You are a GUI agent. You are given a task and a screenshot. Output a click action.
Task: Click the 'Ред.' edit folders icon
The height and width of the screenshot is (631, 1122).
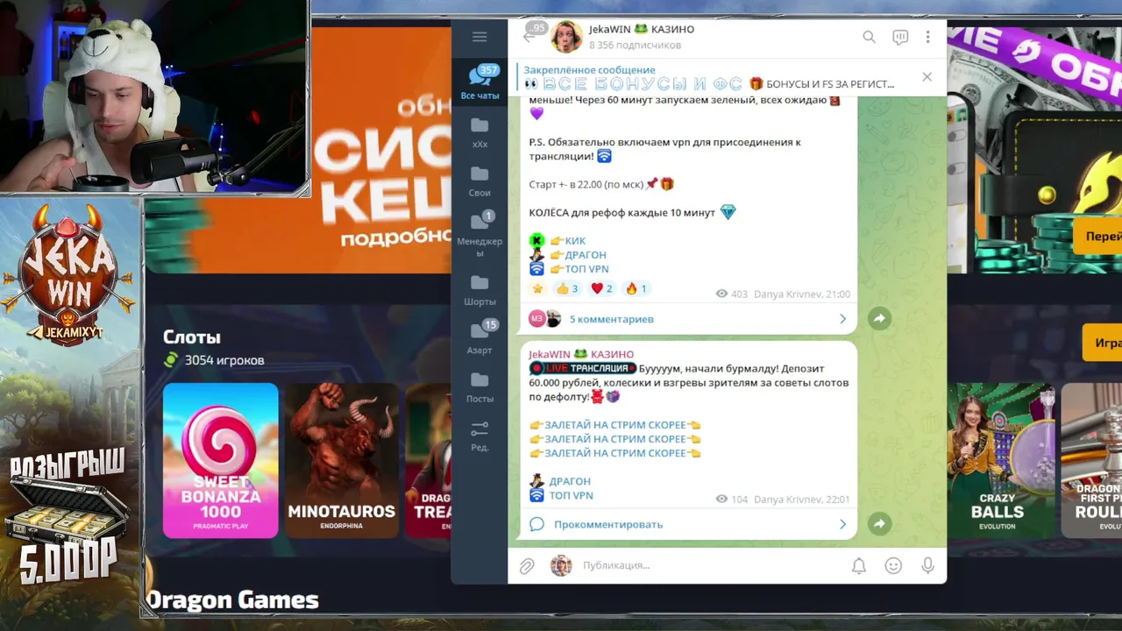tap(479, 436)
